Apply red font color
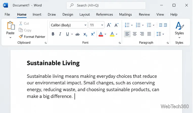The image size is (193, 113). [x=101, y=34]
